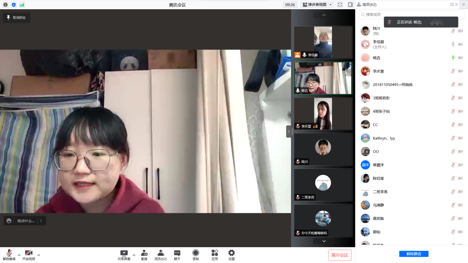Open the members panel hamburger menu

(464, 4)
